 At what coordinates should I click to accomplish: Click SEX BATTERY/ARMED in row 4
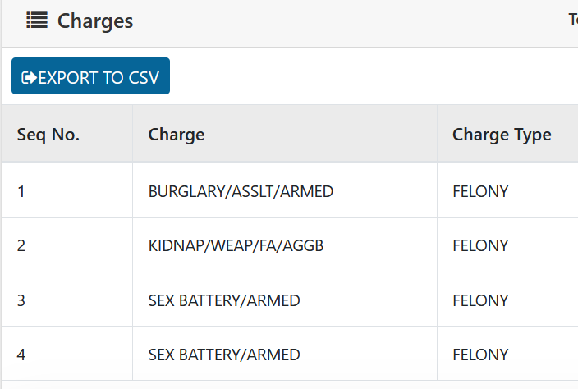[x=224, y=355]
